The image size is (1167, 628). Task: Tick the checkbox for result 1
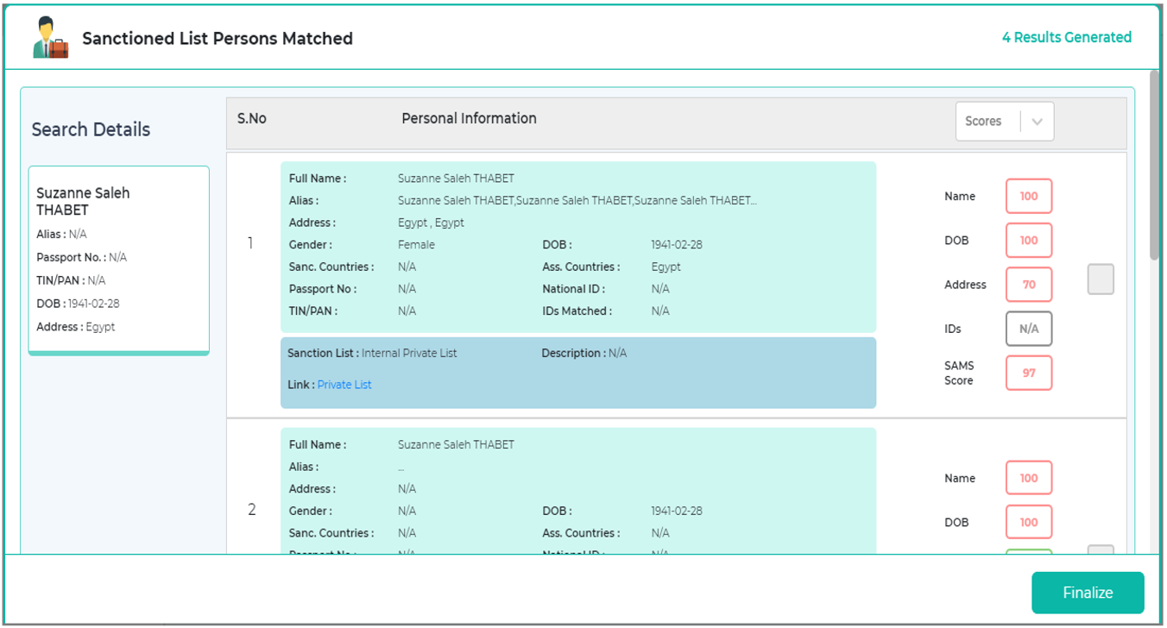tap(1100, 279)
